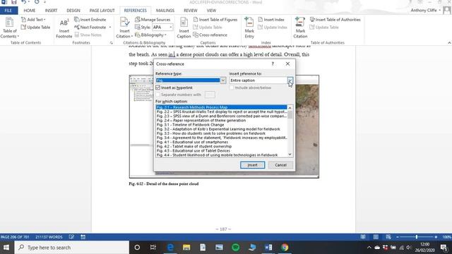
Task: Switch to the VIEW tab
Action: [211, 11]
